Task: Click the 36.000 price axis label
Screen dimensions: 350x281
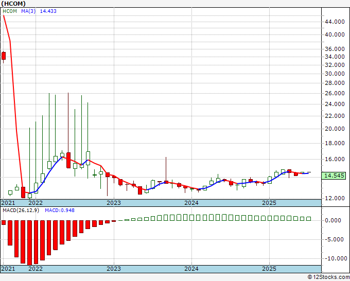Action: coord(335,49)
